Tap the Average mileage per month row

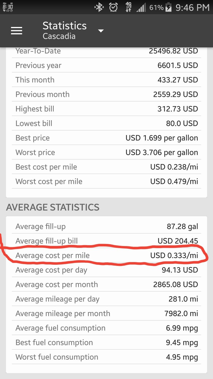pos(106,314)
